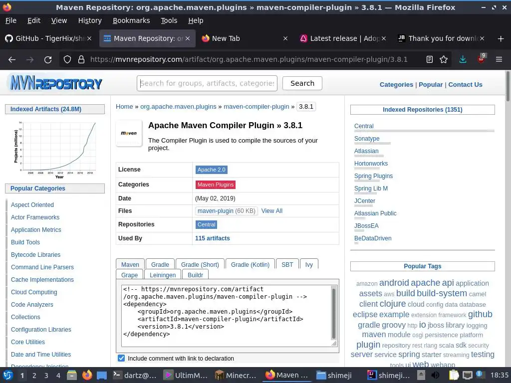Close the Latest release Adopt tab
511x383 pixels.
384,38
